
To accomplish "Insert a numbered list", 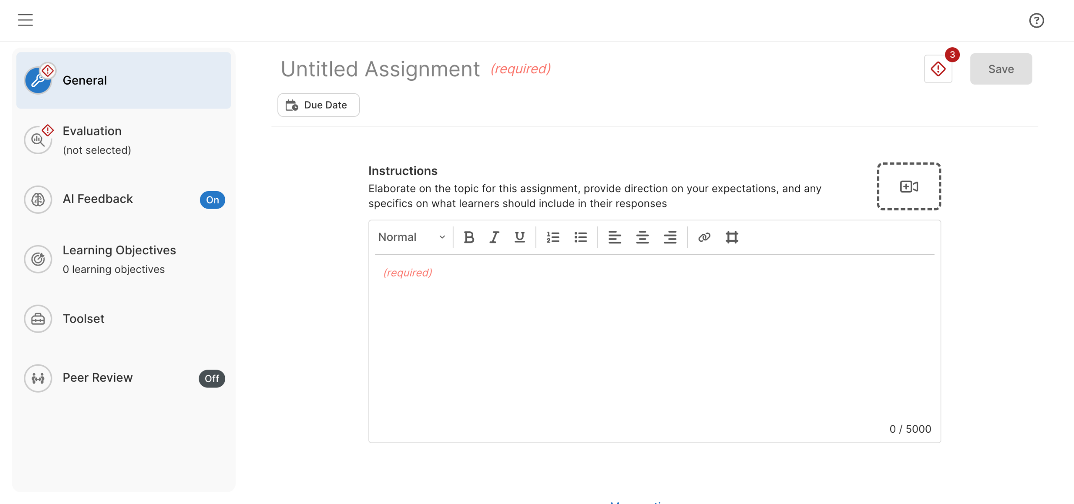I will coord(553,237).
